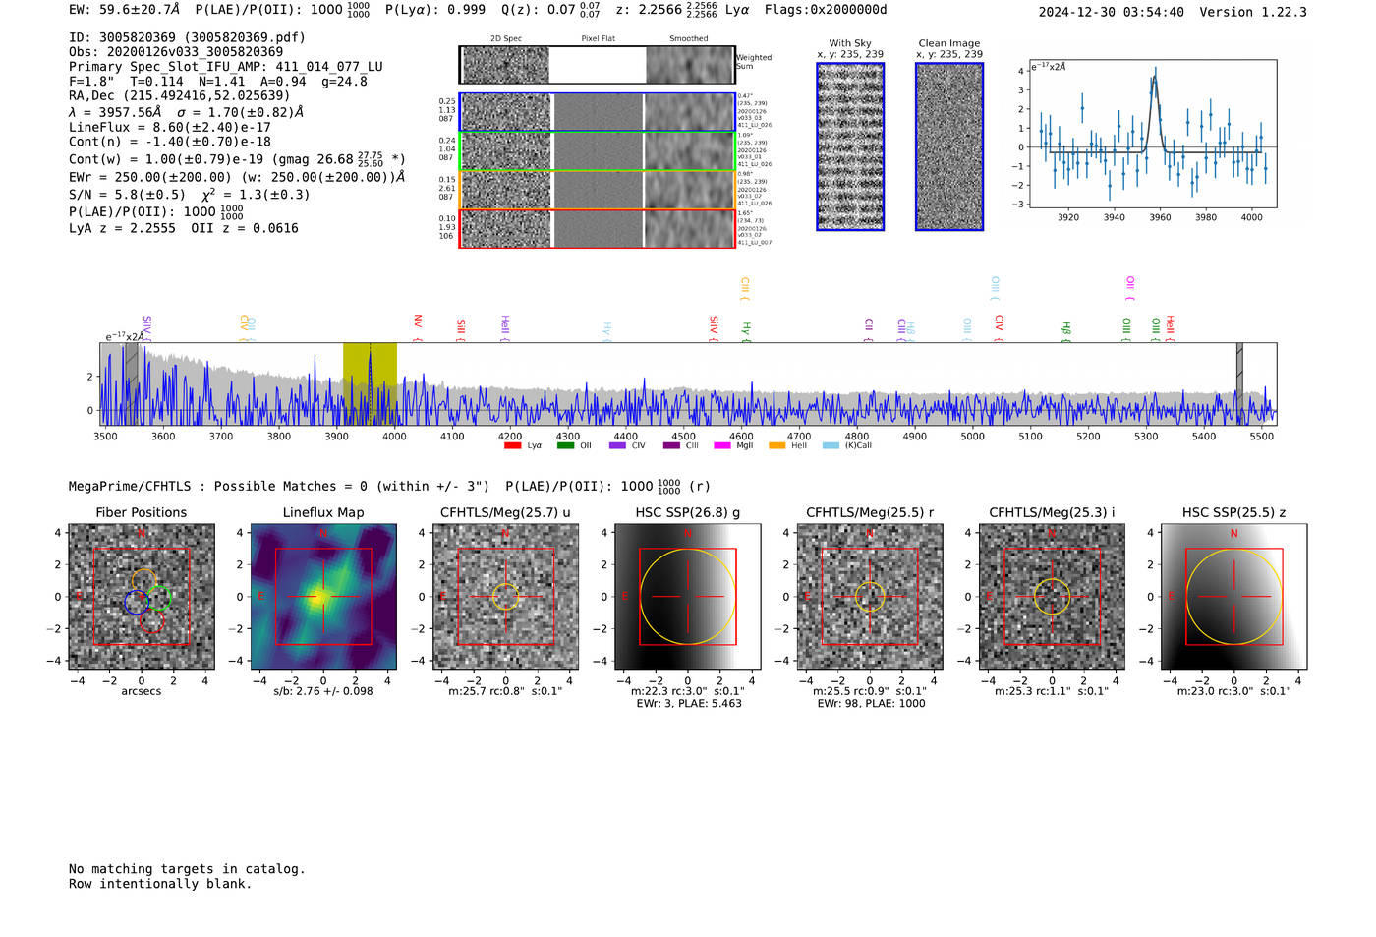Click the MegaPrime/CFHTLS Possible Matches line
This screenshot has height=937, width=1376.
tap(389, 486)
